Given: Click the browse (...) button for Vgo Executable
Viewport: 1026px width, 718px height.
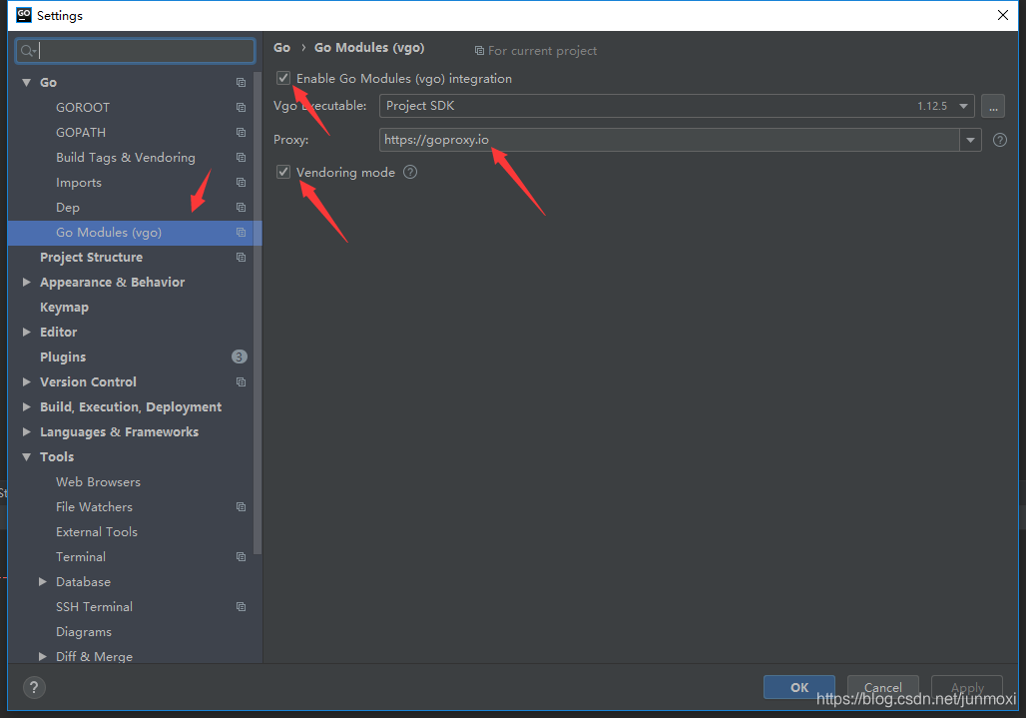Looking at the screenshot, I should 993,106.
